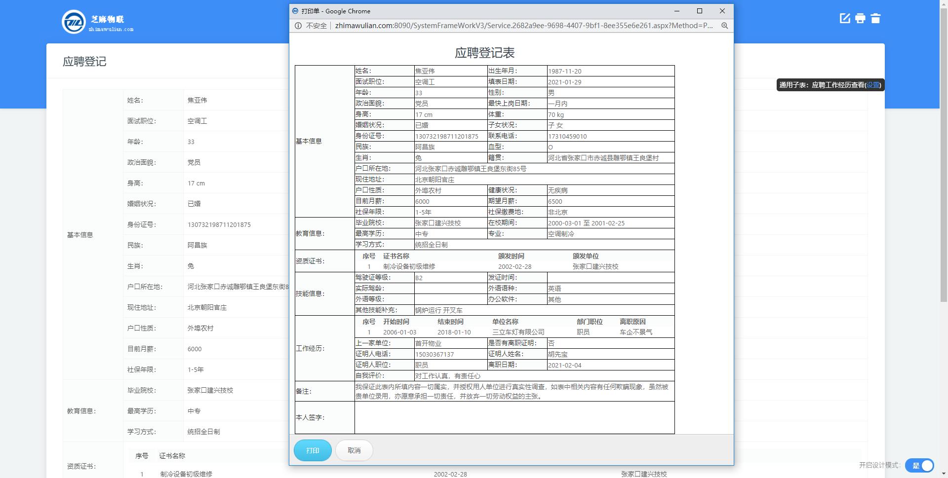Click the Zhima Wulian logo
The image size is (948, 478).
97,22
